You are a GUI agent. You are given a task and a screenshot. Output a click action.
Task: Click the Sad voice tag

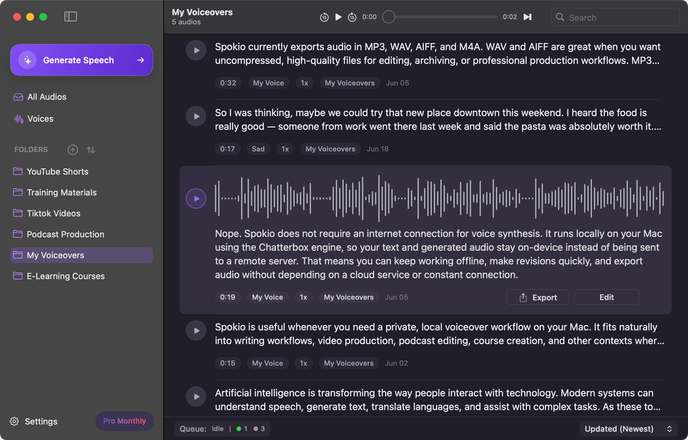pos(258,149)
